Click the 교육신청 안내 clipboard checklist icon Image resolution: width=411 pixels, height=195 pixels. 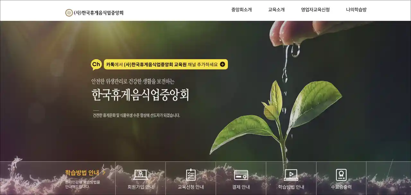(x=191, y=175)
